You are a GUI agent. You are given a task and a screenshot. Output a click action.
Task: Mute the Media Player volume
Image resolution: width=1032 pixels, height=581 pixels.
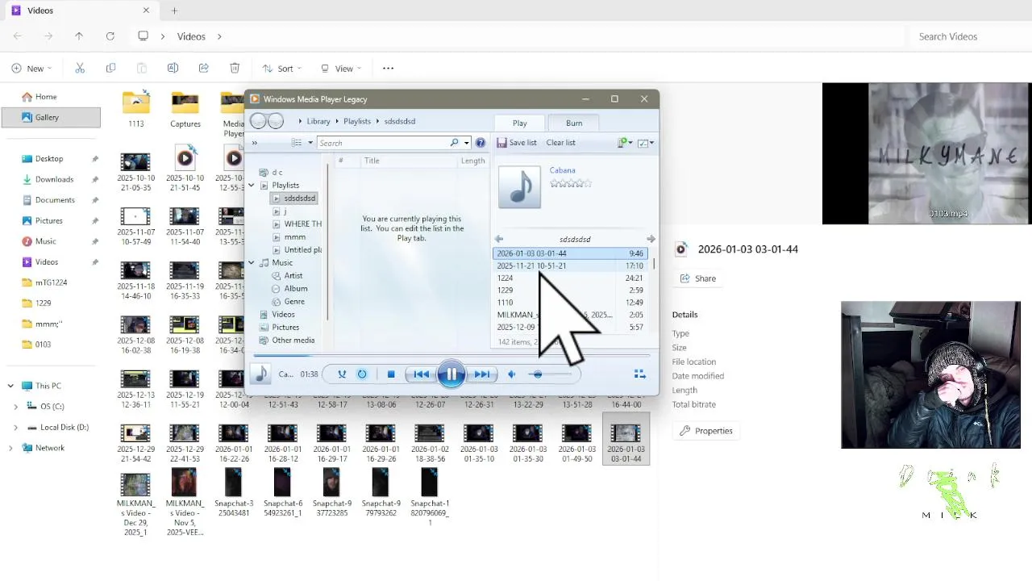(512, 374)
